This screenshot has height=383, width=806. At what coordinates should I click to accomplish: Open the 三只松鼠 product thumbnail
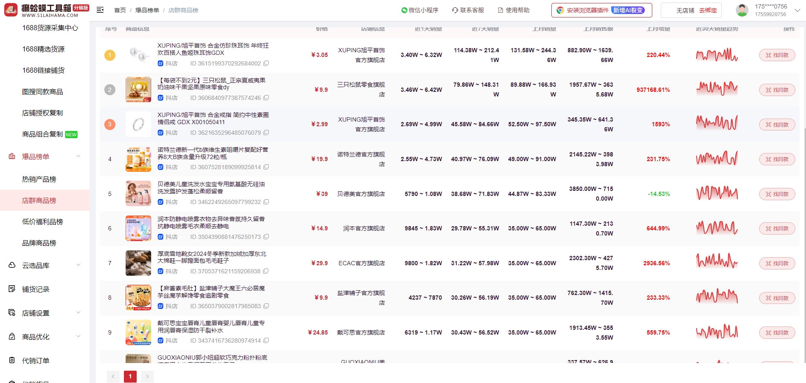coord(138,90)
